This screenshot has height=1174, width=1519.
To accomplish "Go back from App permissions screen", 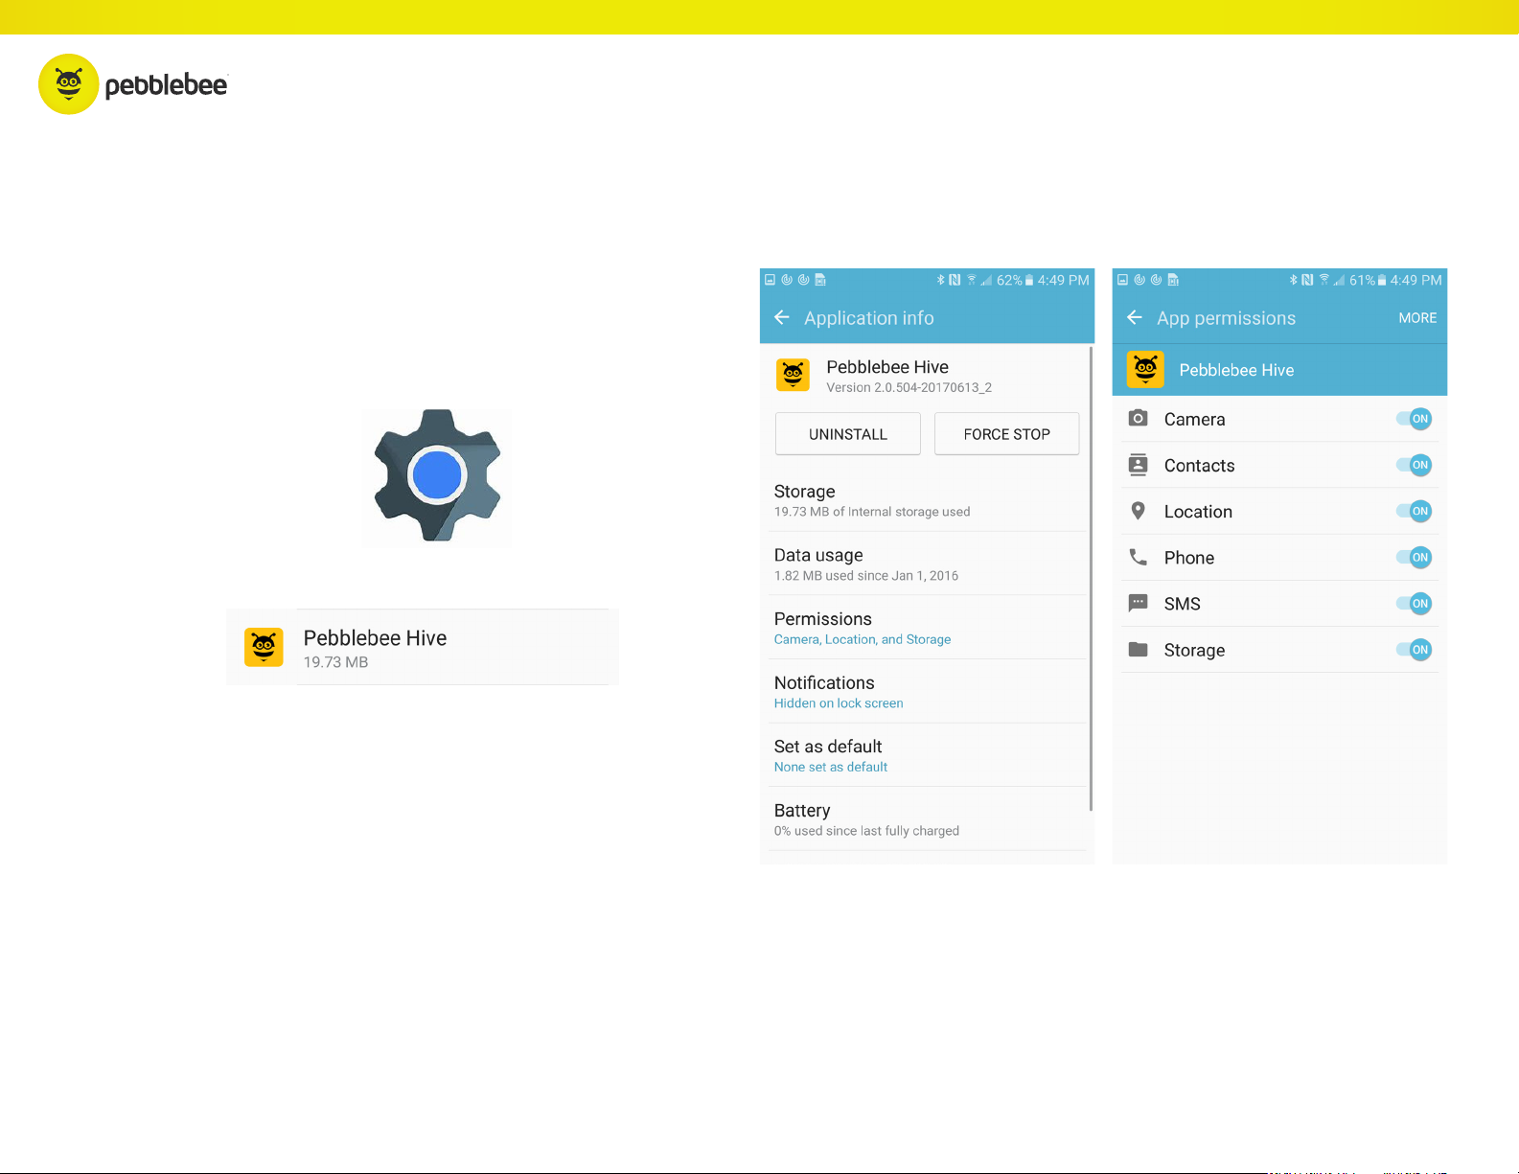I will pos(1135,317).
